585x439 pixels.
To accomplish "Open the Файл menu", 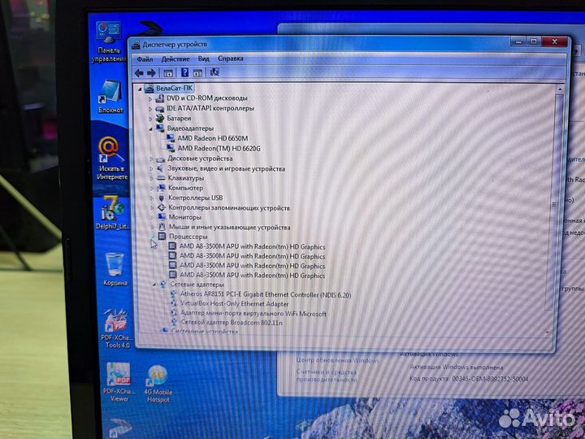I will click(x=145, y=59).
